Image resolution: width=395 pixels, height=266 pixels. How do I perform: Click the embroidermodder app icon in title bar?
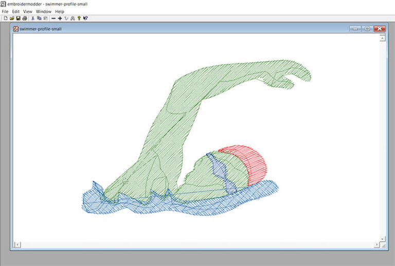[3, 4]
